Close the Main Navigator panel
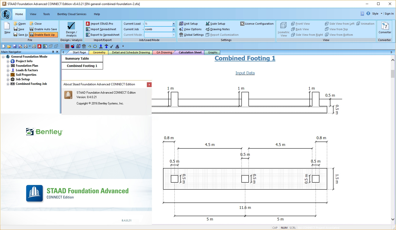The image size is (396, 230). pos(57,52)
